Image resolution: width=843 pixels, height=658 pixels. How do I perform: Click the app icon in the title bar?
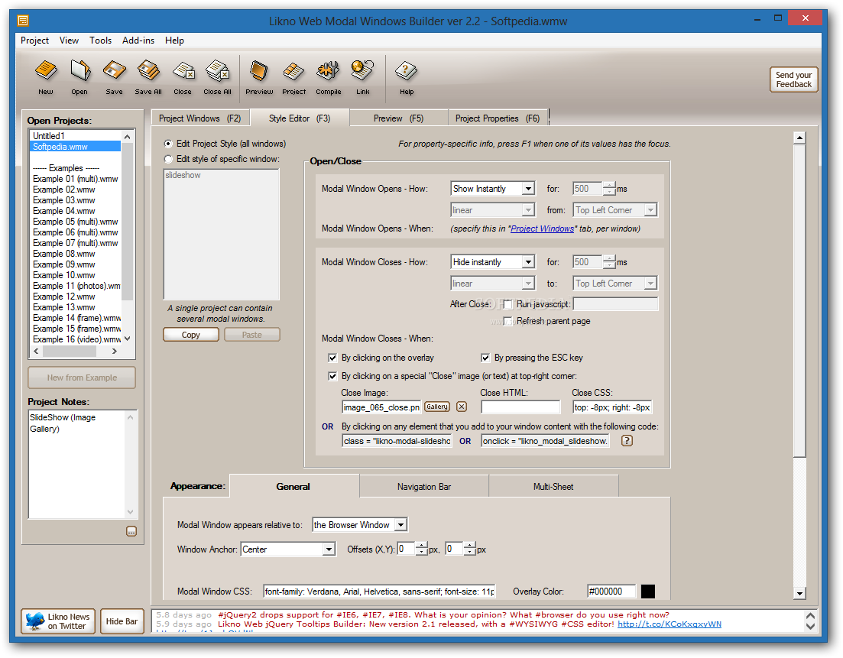[23, 21]
